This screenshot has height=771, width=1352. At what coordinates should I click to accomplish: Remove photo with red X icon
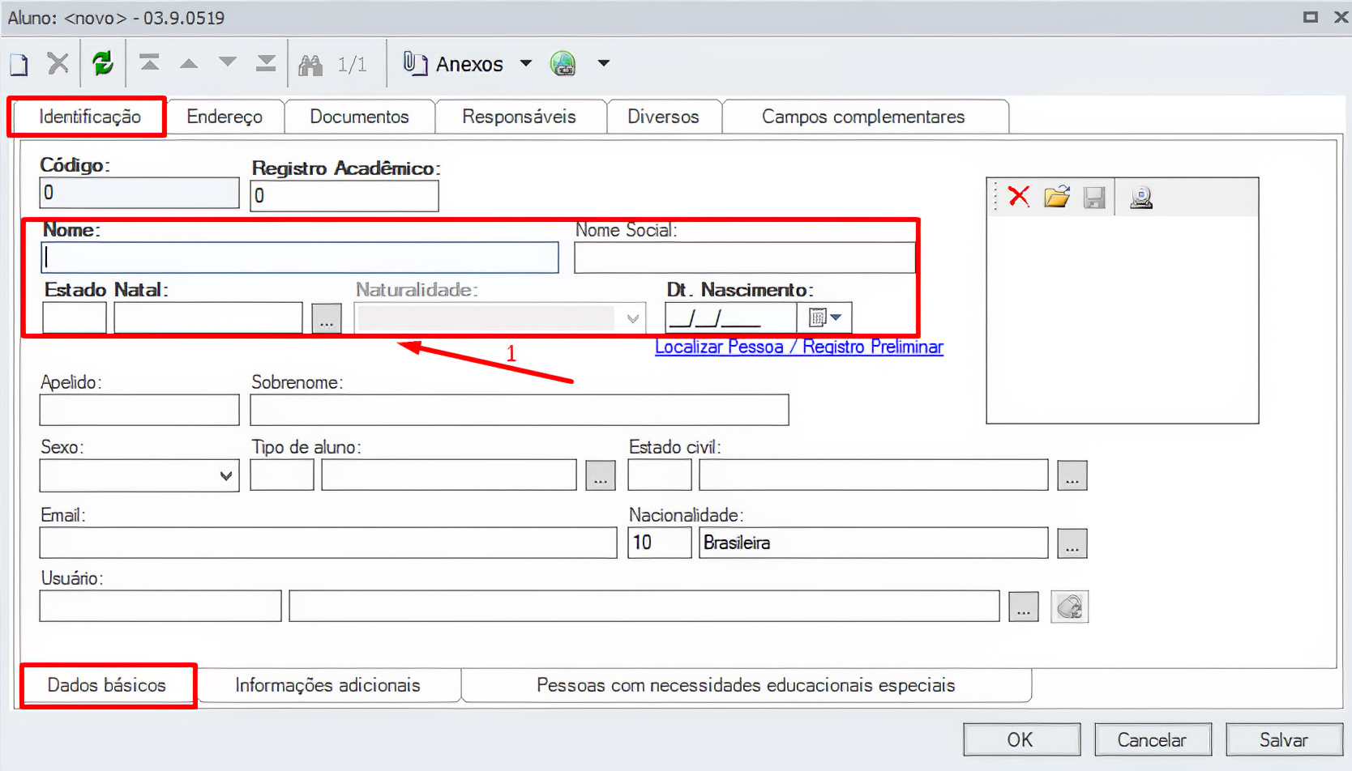pyautogui.click(x=1019, y=197)
